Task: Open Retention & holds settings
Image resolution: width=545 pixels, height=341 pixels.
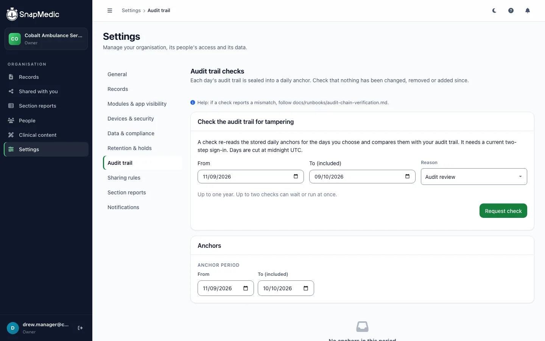Action: coord(142,148)
